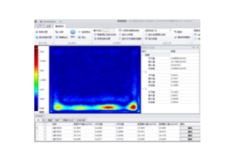This screenshot has width=231, height=162.
Task: Click the red hotspot at heat map's bottom center
Action: click(108, 107)
